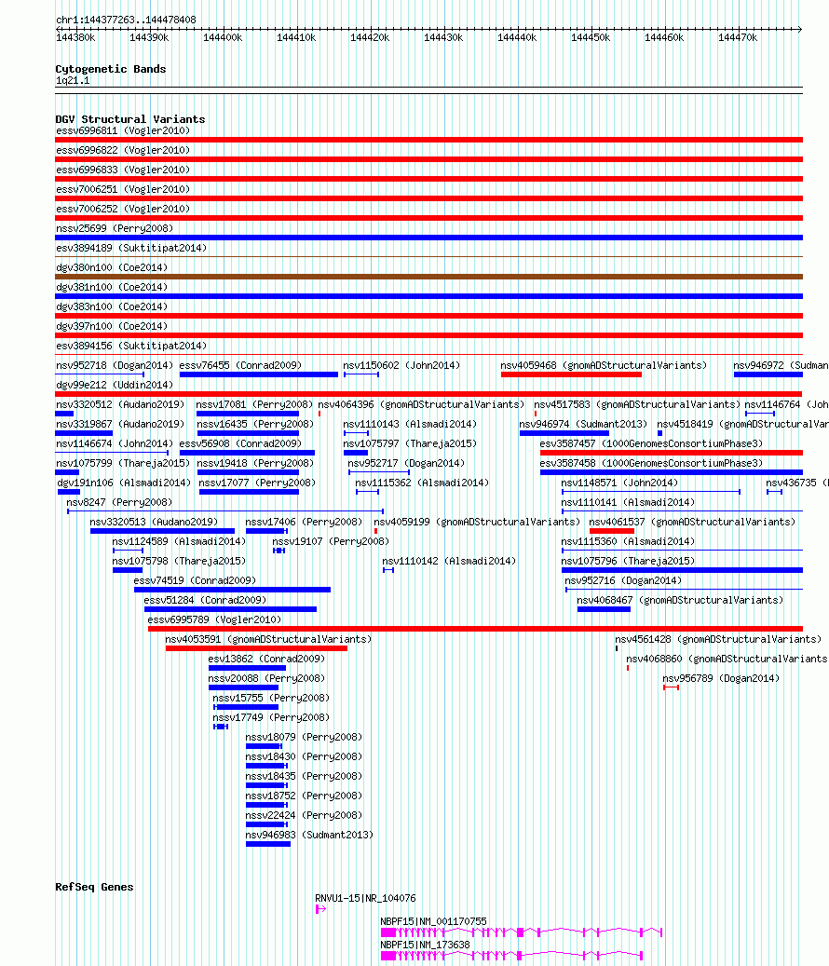This screenshot has height=966, width=829.
Task: Select dgv99e212 (Uddin2014) label
Action: tap(115, 385)
